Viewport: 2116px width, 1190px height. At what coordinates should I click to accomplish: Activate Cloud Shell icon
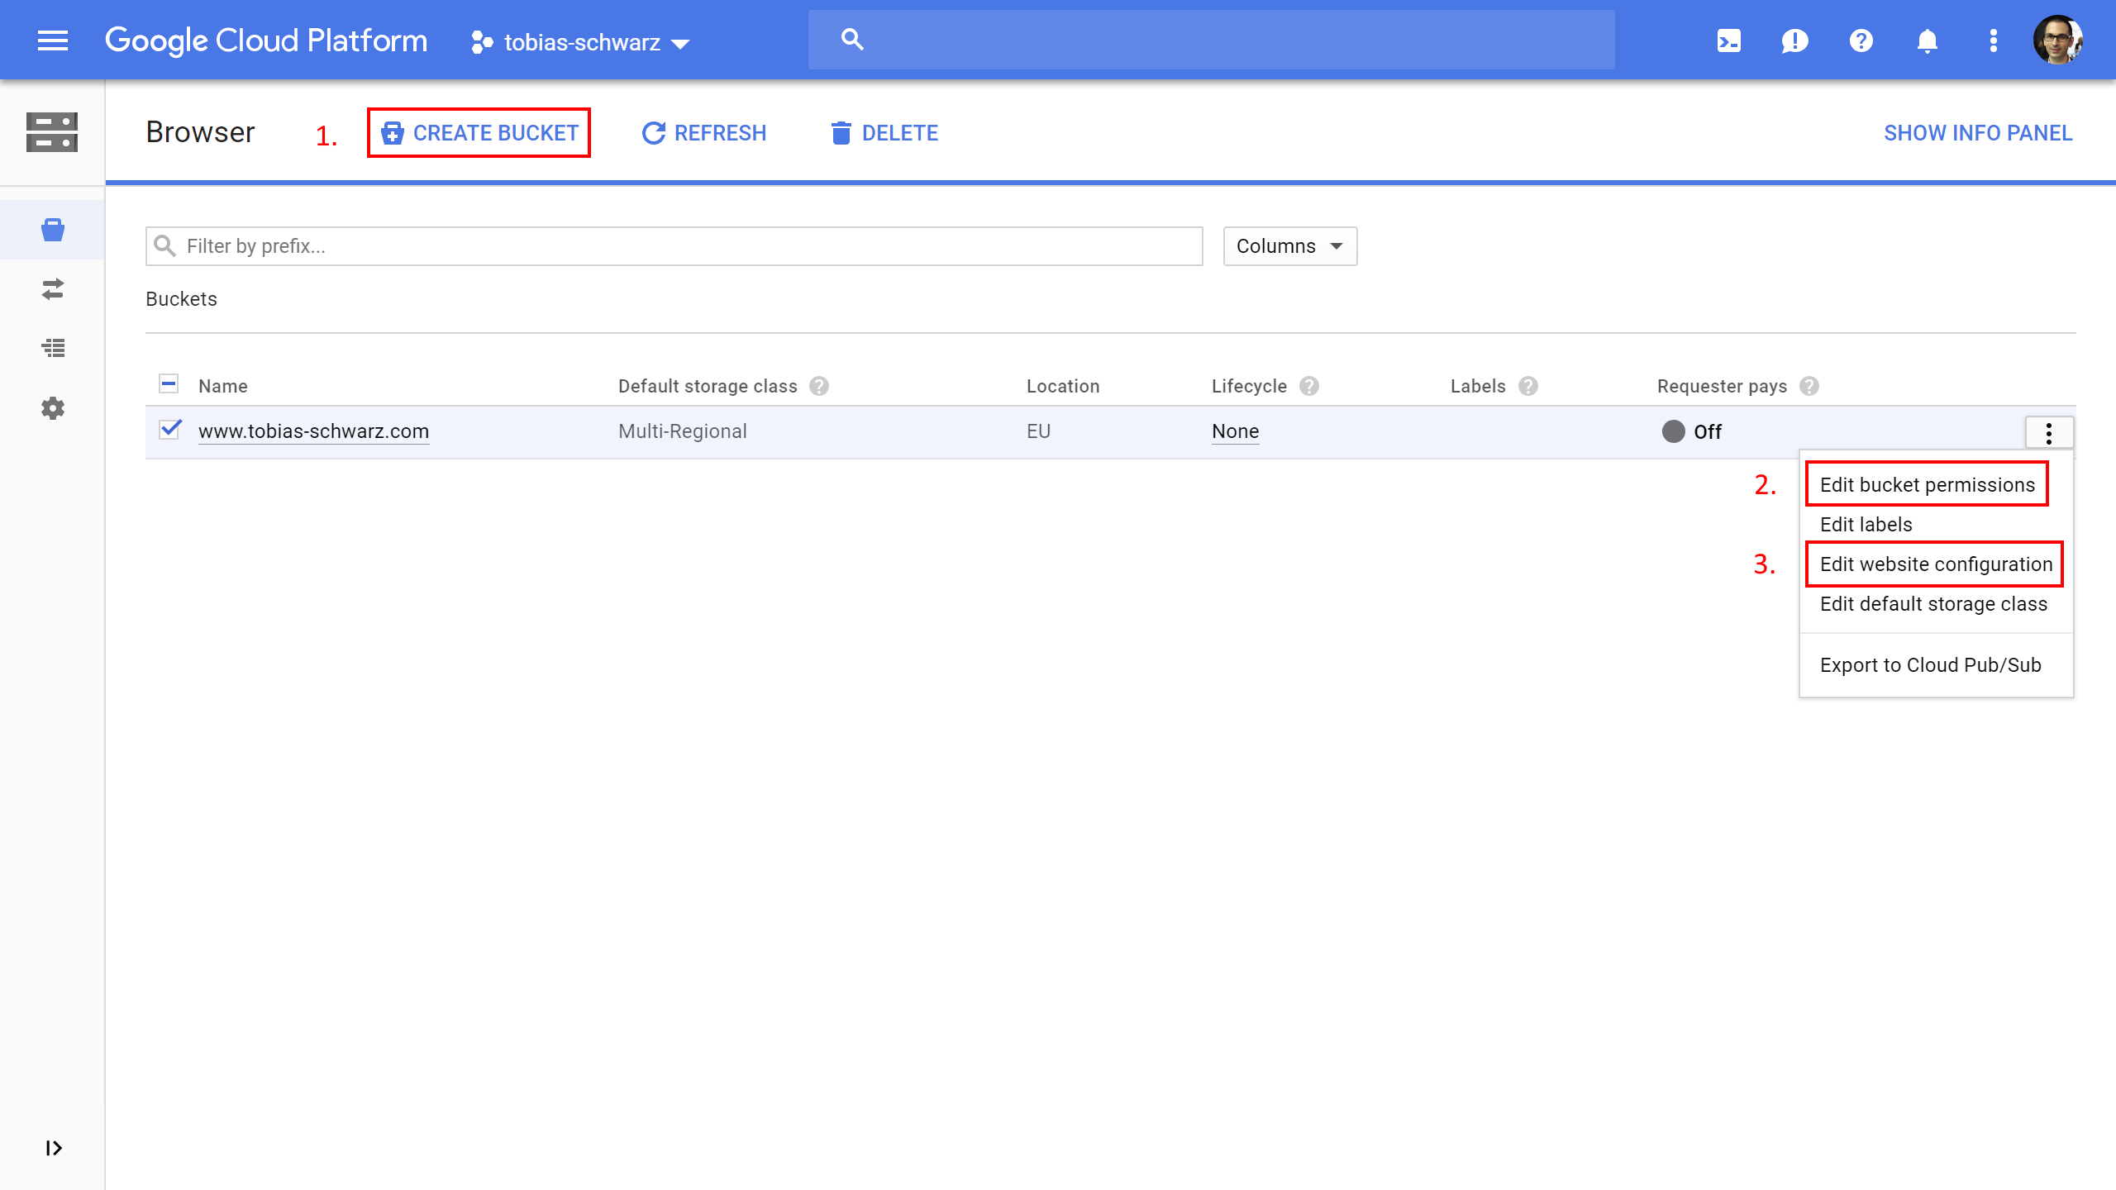tap(1728, 40)
